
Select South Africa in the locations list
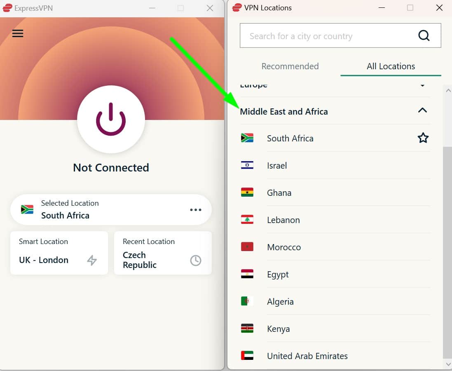(335, 138)
